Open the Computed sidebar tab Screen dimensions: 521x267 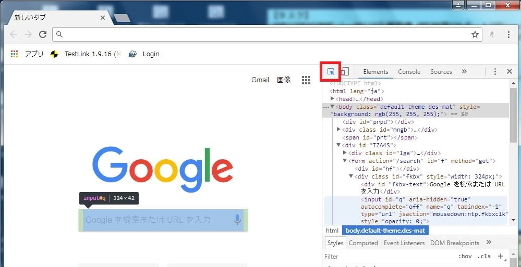point(363,243)
